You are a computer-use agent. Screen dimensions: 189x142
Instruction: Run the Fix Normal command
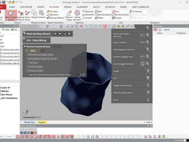[x=135, y=12]
